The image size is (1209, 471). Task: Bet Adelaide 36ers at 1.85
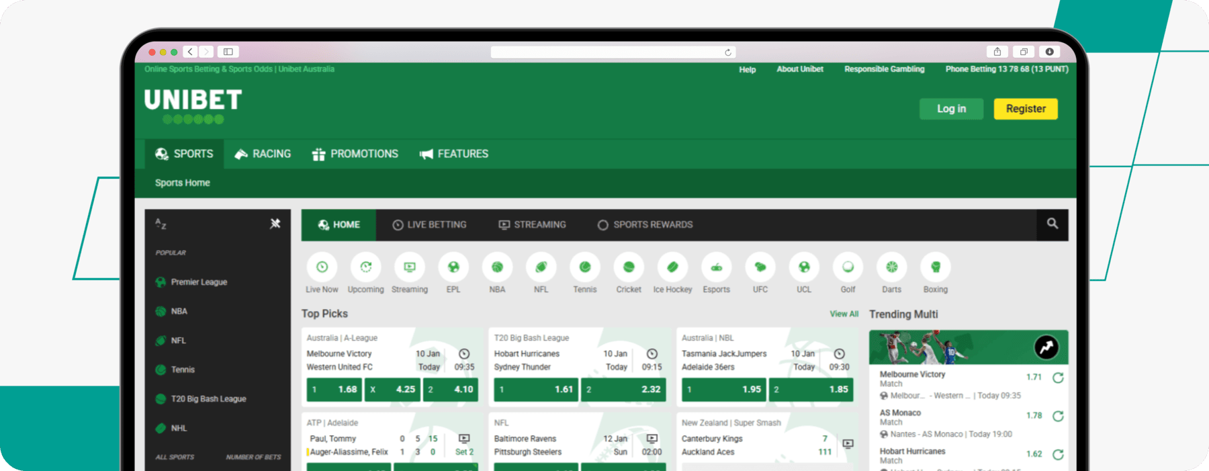click(811, 389)
